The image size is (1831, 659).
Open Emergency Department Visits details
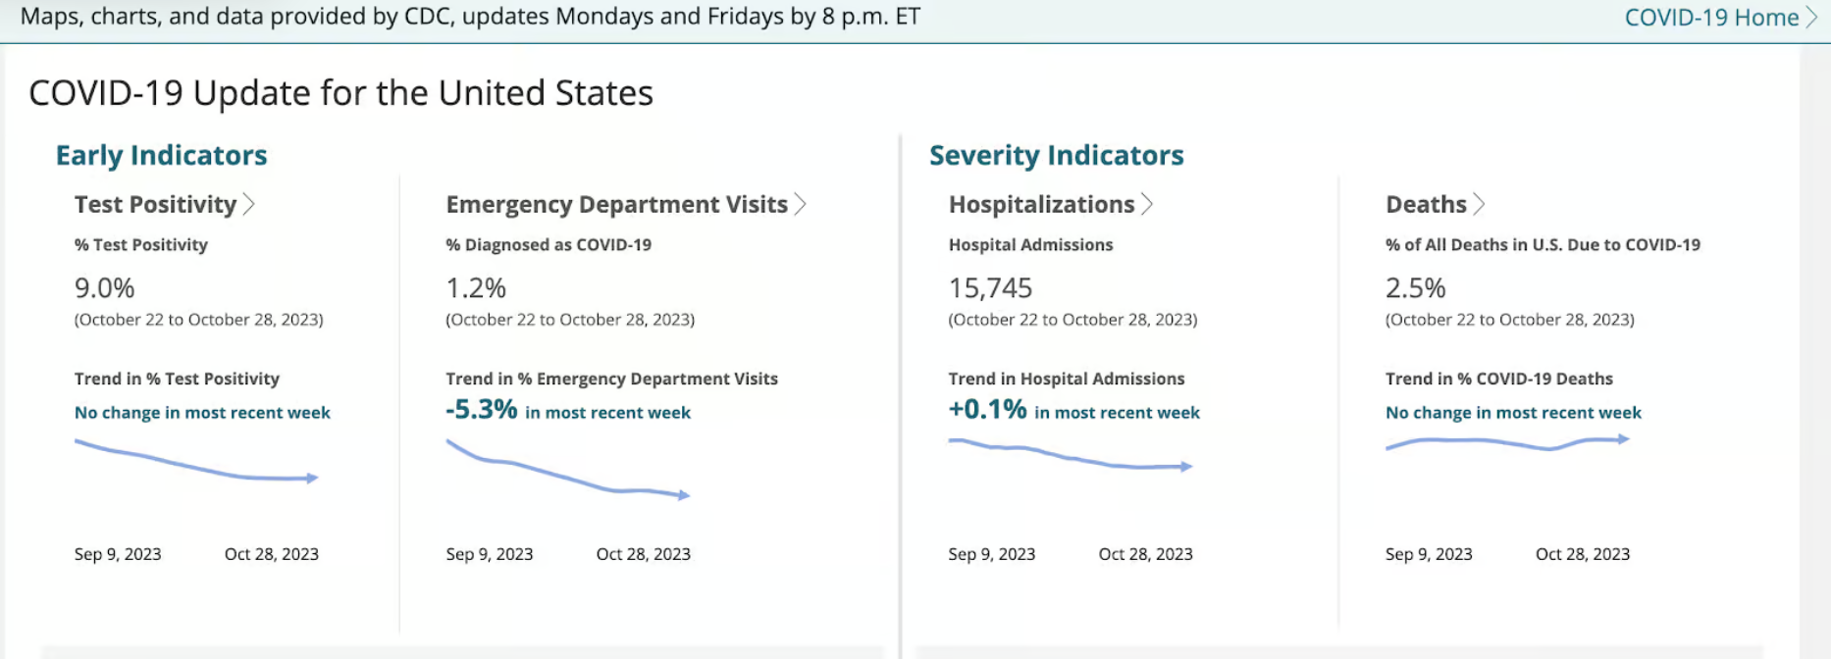click(x=616, y=204)
